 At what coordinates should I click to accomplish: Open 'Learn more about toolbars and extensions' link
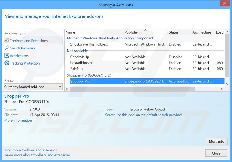coord(38,155)
